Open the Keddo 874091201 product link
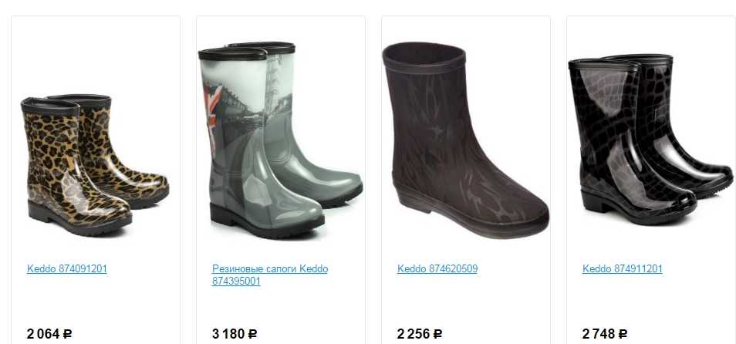Screen dimensions: 736x344 pos(66,269)
